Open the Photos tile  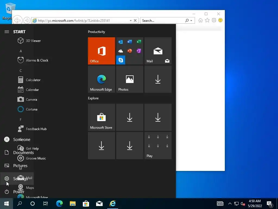coord(129,79)
